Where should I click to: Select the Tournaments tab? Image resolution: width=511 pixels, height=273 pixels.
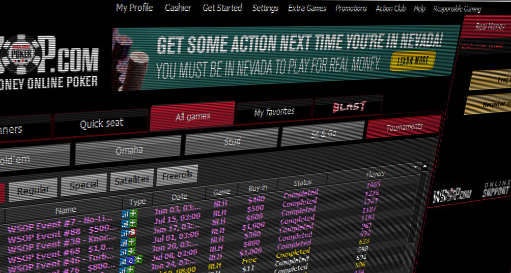(x=405, y=127)
